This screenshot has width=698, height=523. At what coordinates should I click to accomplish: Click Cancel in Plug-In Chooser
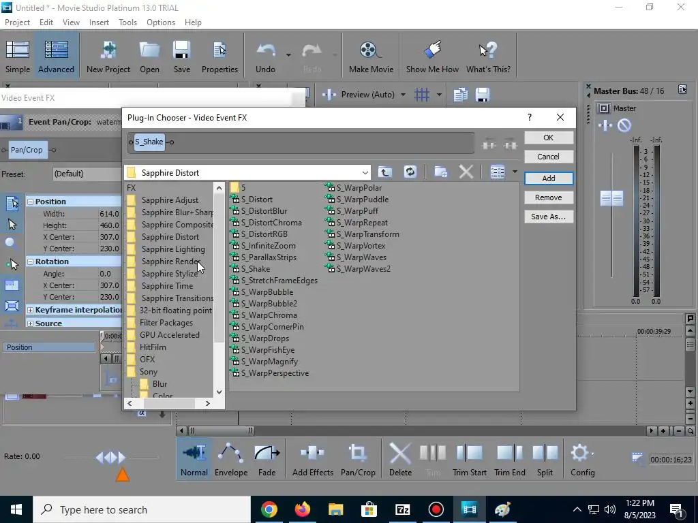pyautogui.click(x=549, y=157)
